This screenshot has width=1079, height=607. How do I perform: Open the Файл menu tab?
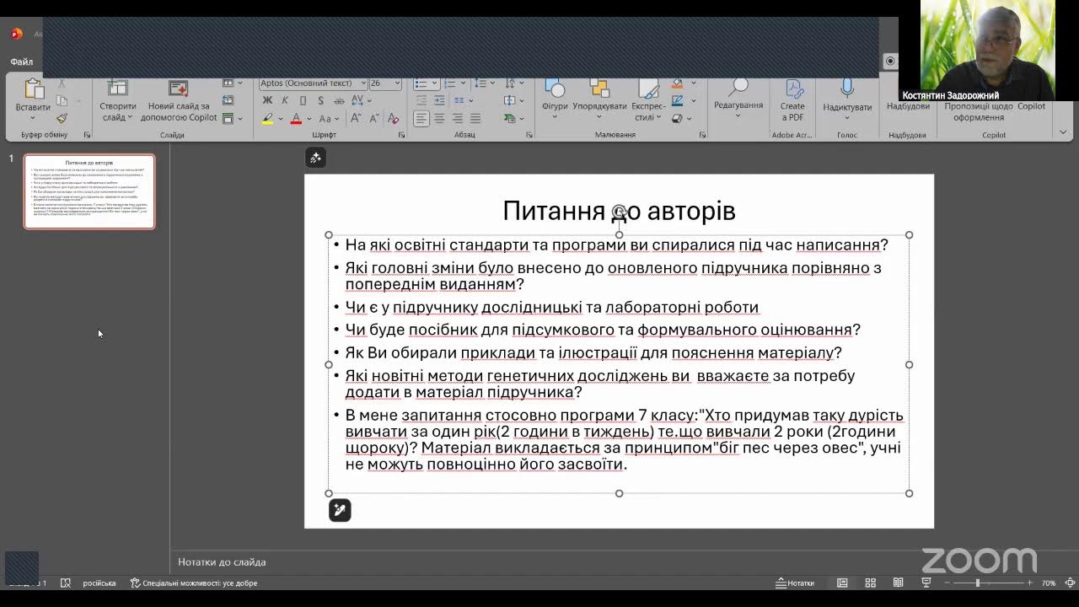click(x=22, y=62)
